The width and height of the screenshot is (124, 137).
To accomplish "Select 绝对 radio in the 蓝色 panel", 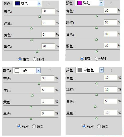I will 34,59.
